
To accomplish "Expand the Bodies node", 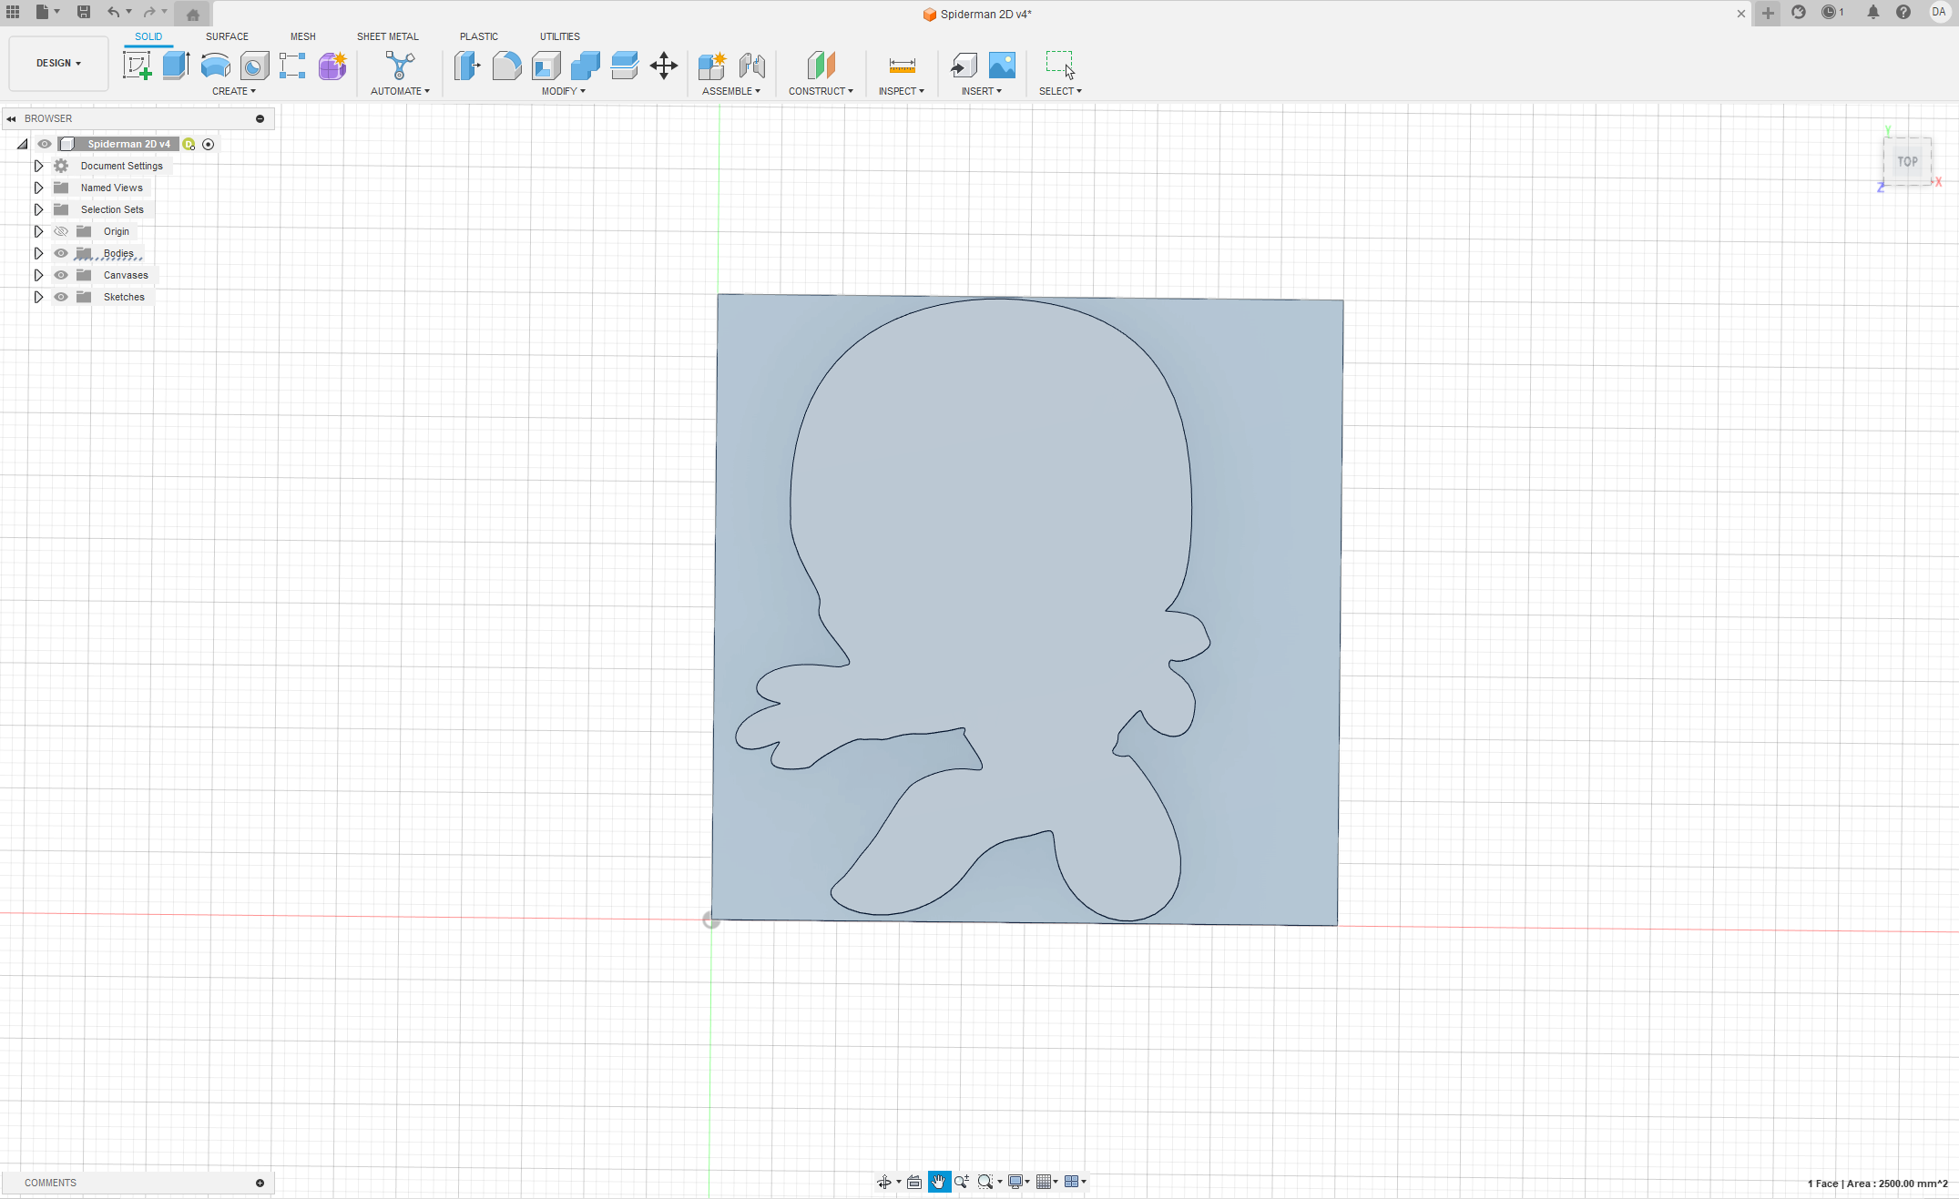I will click(x=38, y=253).
